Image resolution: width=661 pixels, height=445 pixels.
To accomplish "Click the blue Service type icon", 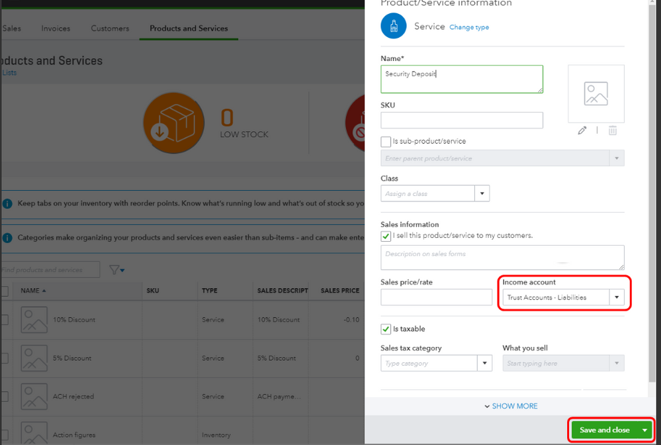I will (x=394, y=26).
